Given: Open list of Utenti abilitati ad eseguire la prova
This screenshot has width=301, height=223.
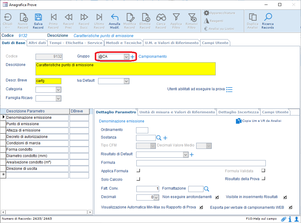Looking at the screenshot, I should pyautogui.click(x=229, y=90).
